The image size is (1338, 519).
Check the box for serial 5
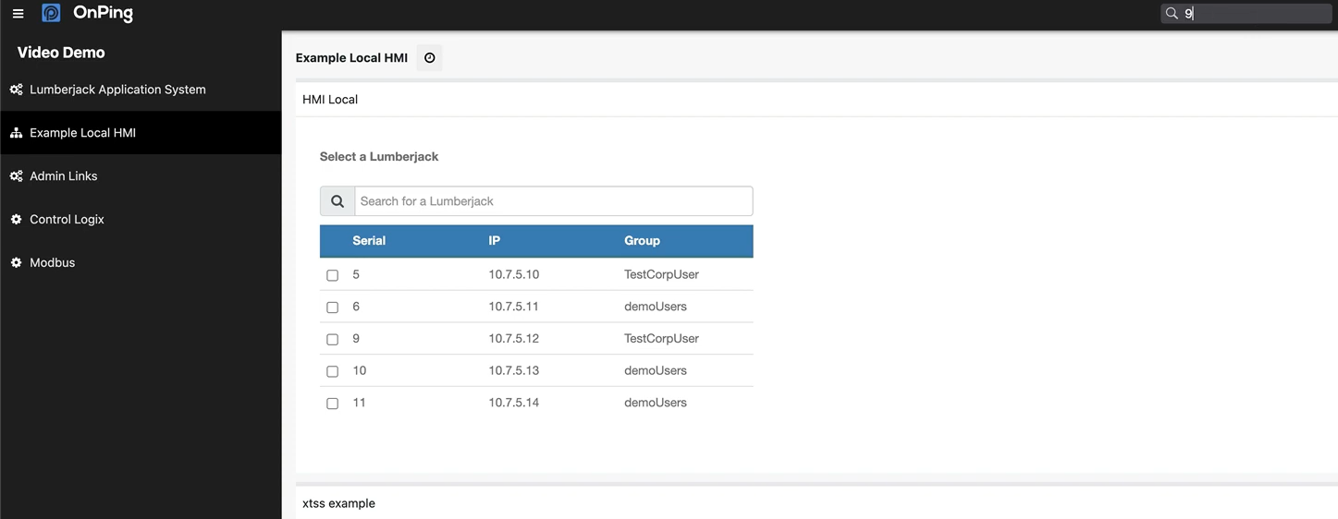click(333, 275)
